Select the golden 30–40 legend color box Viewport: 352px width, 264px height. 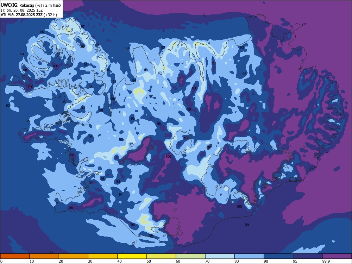[103, 256]
